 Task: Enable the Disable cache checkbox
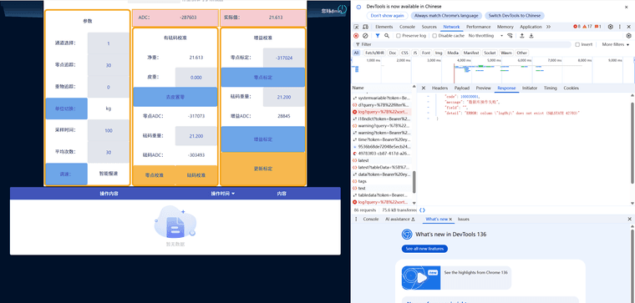click(x=434, y=36)
